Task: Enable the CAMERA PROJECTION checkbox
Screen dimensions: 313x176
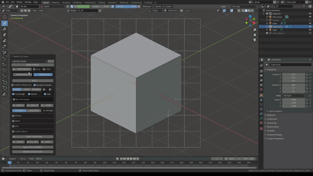Action: pos(13,85)
